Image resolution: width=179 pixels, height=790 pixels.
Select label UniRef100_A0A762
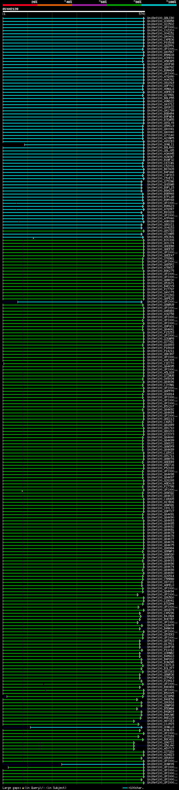pyautogui.click(x=161, y=80)
